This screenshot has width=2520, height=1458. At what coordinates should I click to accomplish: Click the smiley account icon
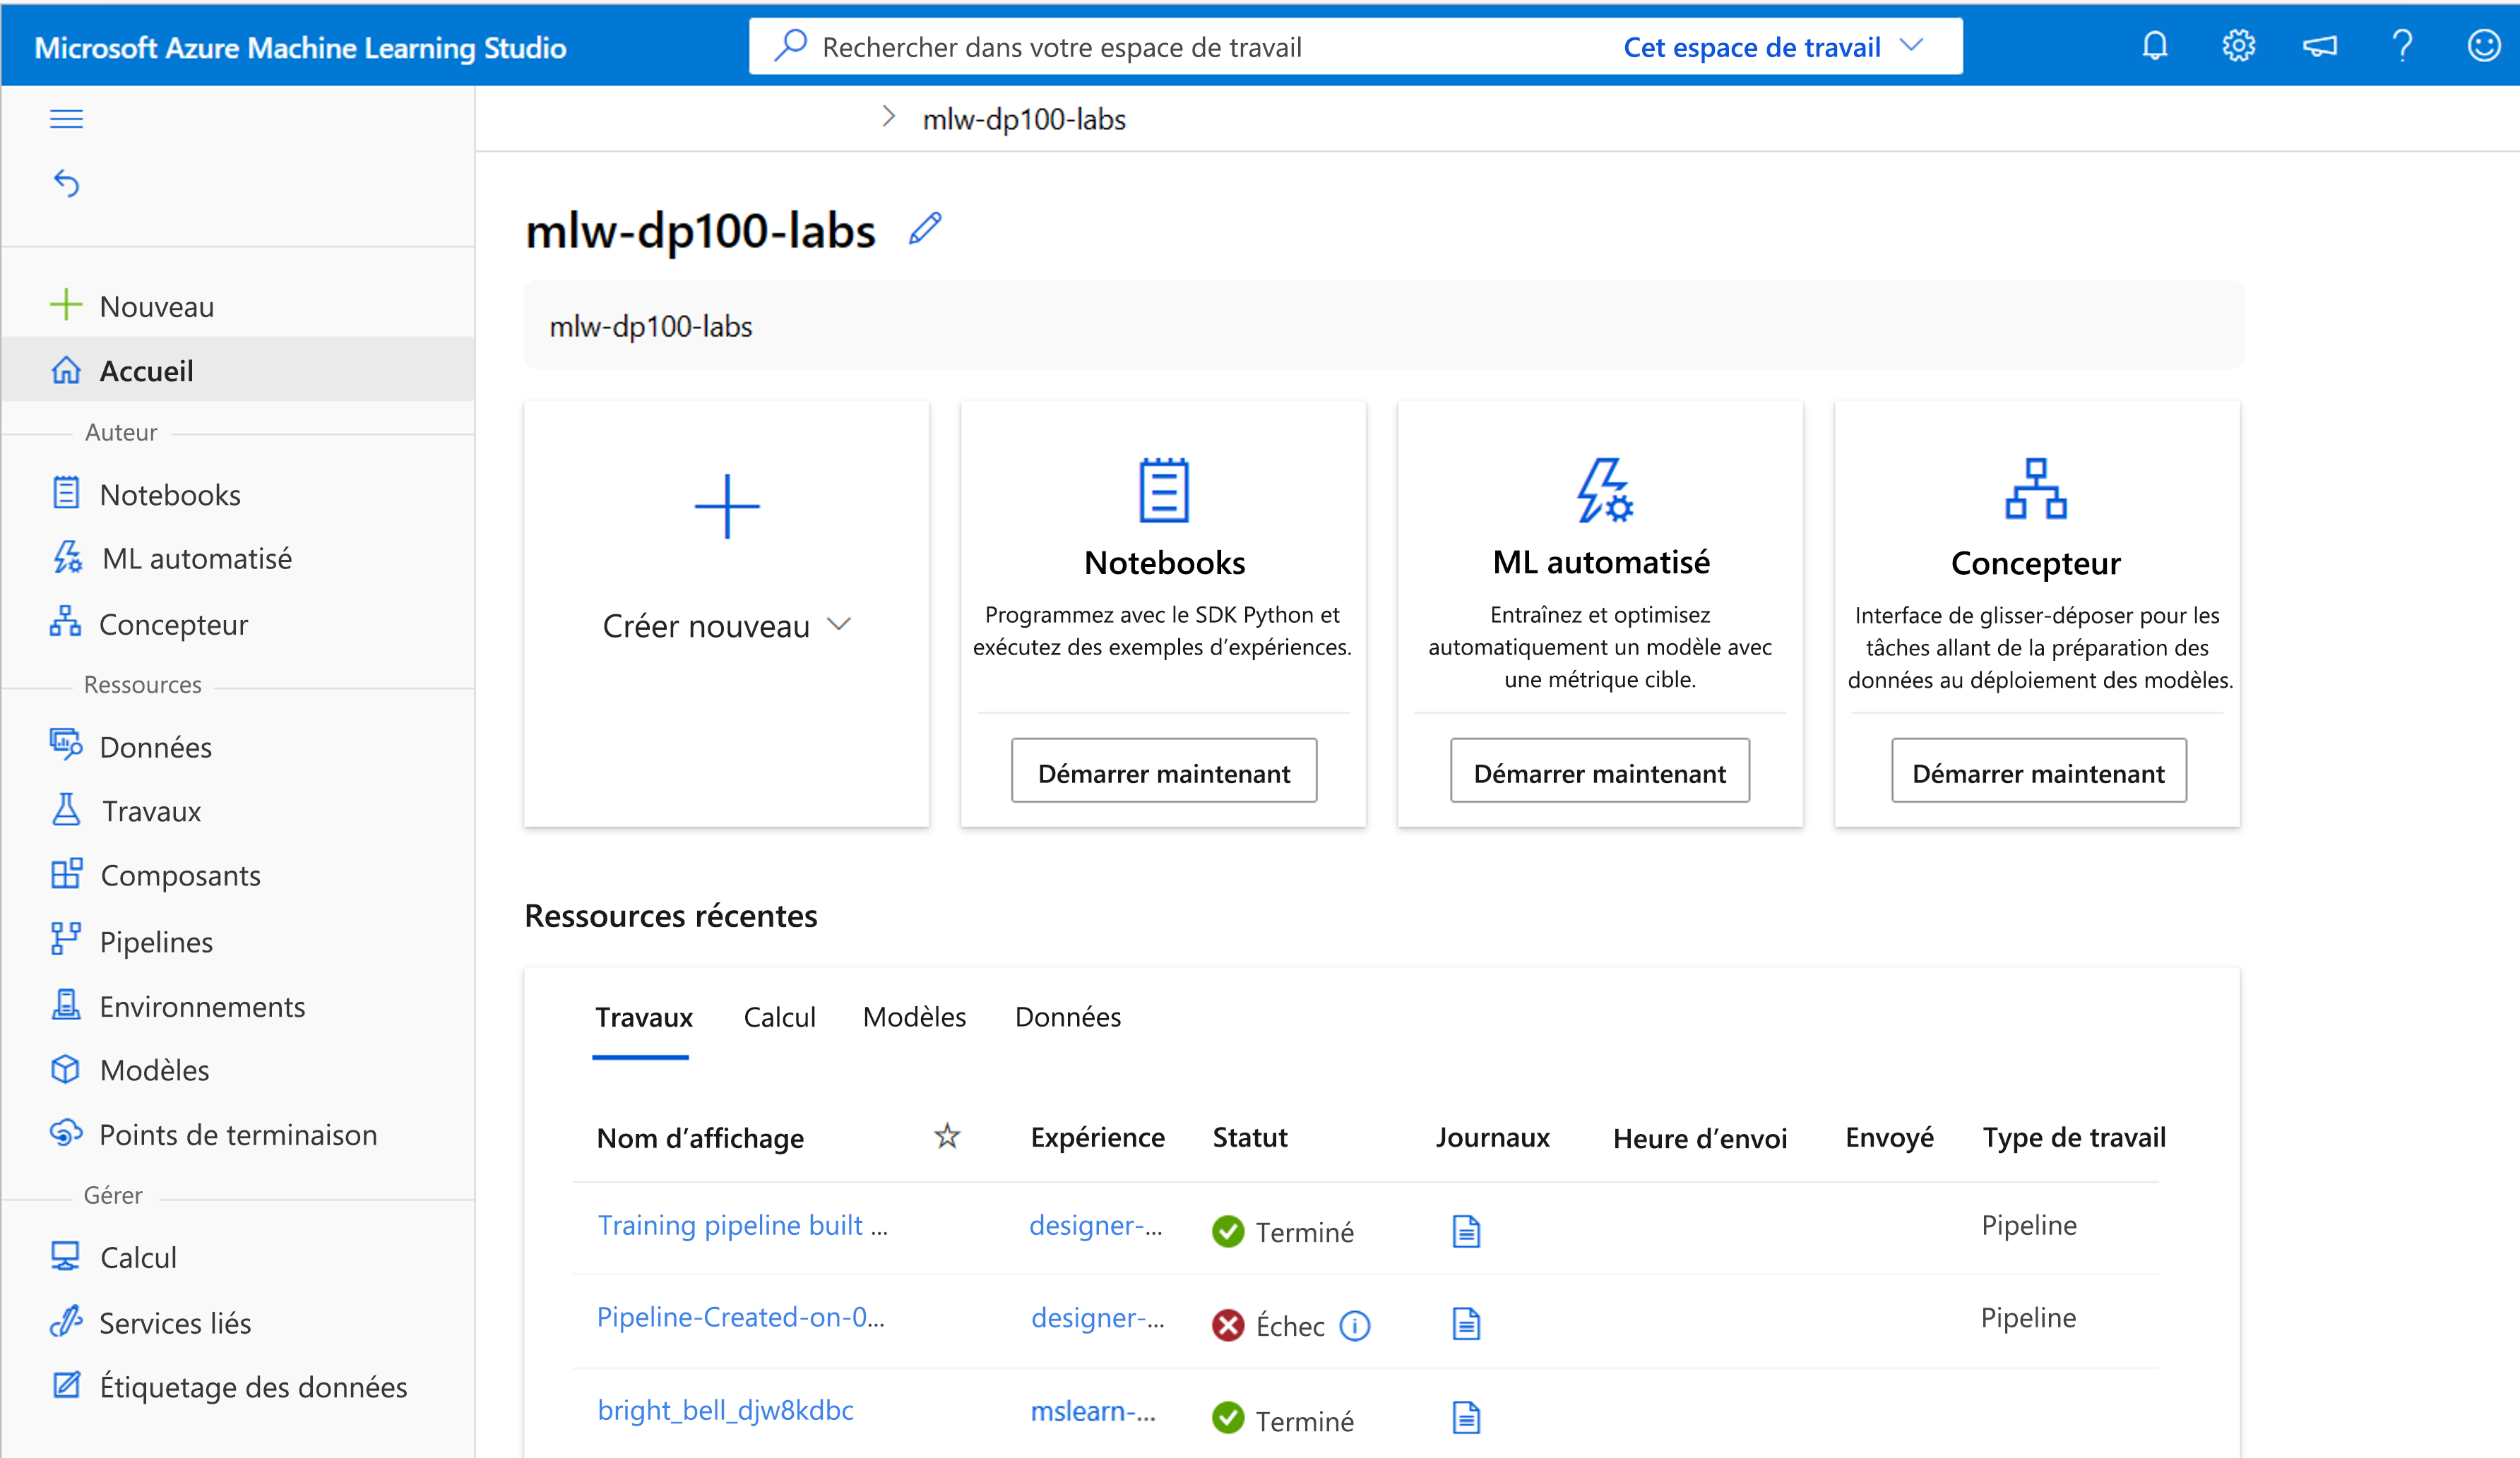pos(2484,46)
